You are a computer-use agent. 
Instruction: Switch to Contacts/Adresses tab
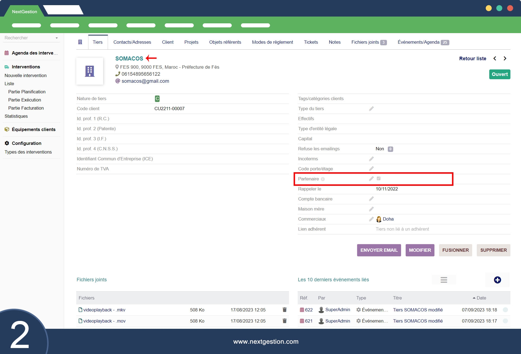(132, 42)
